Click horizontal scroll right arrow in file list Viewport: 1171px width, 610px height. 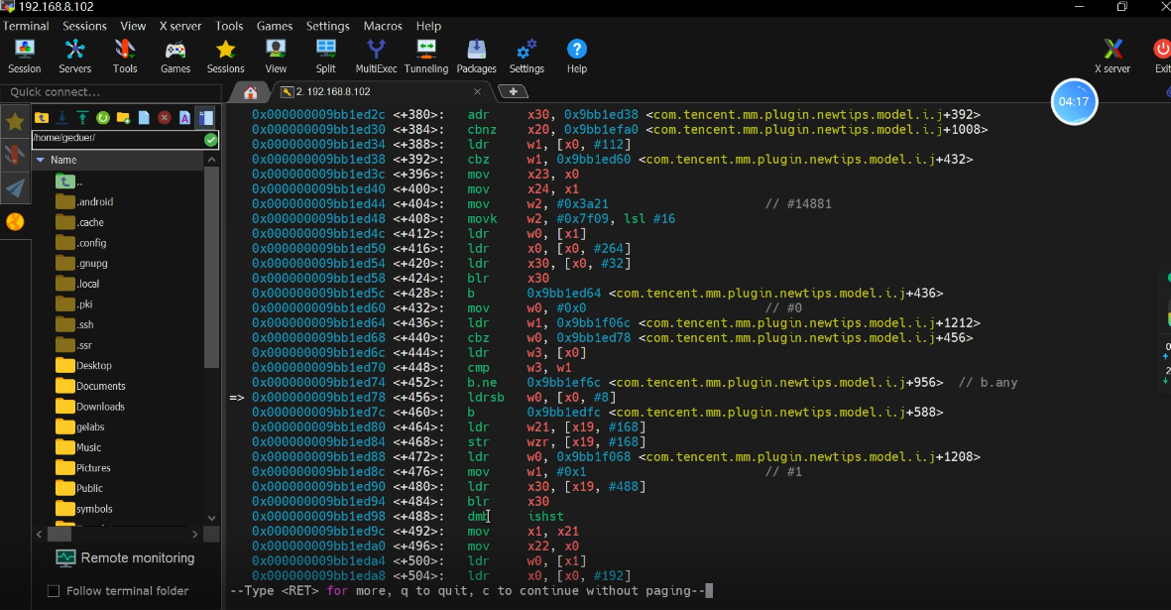pyautogui.click(x=195, y=535)
